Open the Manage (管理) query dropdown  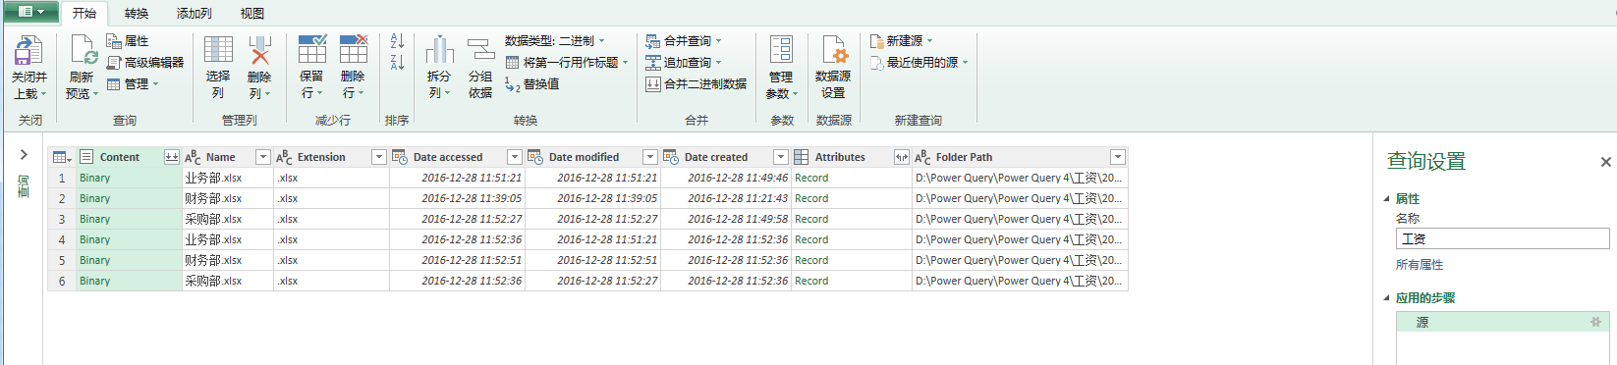point(133,83)
